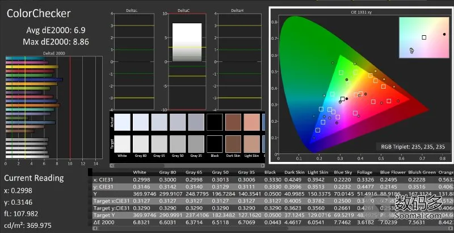This screenshot has width=454, height=233.
Task: Click the Max dE2000: 8.86 value
Action: [56, 41]
